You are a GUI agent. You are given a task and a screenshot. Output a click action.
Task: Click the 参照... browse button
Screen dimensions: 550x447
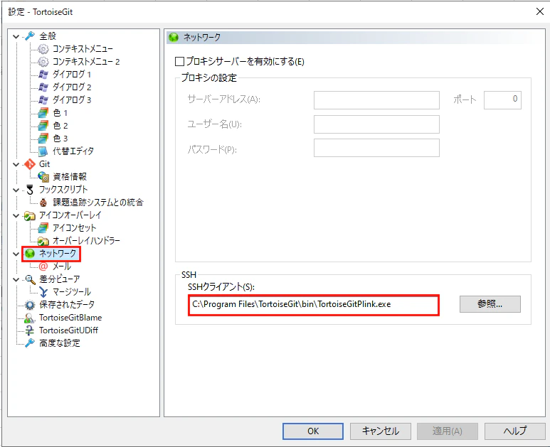point(490,304)
